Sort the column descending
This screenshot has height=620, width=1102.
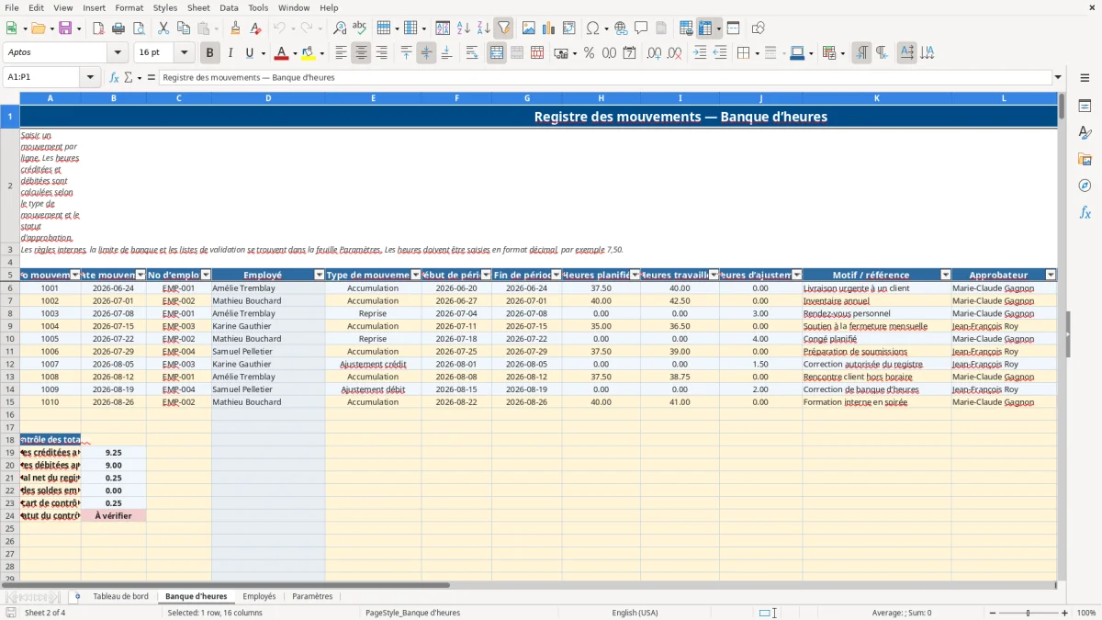[484, 28]
